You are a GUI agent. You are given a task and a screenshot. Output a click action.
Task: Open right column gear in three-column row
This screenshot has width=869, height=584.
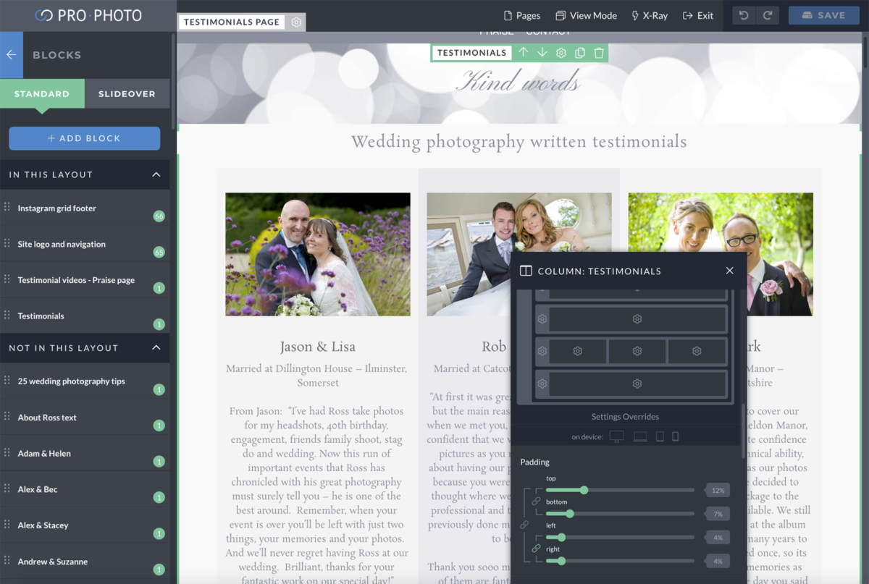(x=697, y=351)
